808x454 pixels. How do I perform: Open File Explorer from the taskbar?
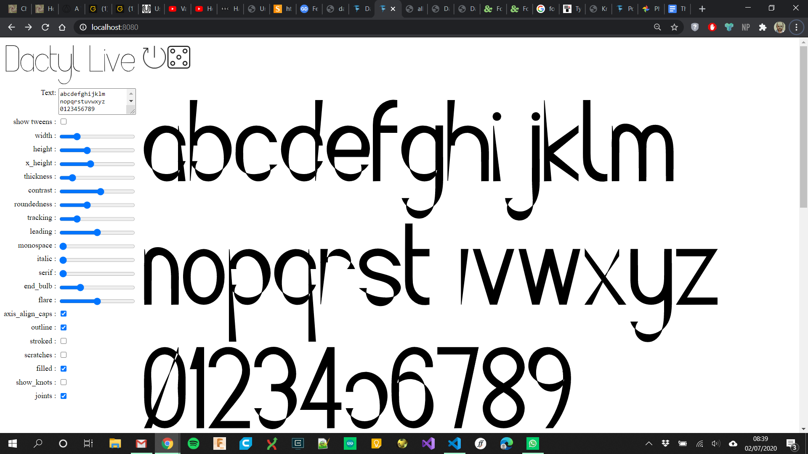pos(115,443)
